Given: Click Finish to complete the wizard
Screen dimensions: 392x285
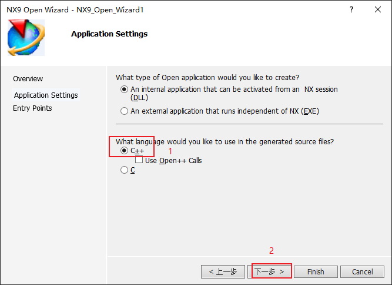Looking at the screenshot, I should click(x=316, y=271).
